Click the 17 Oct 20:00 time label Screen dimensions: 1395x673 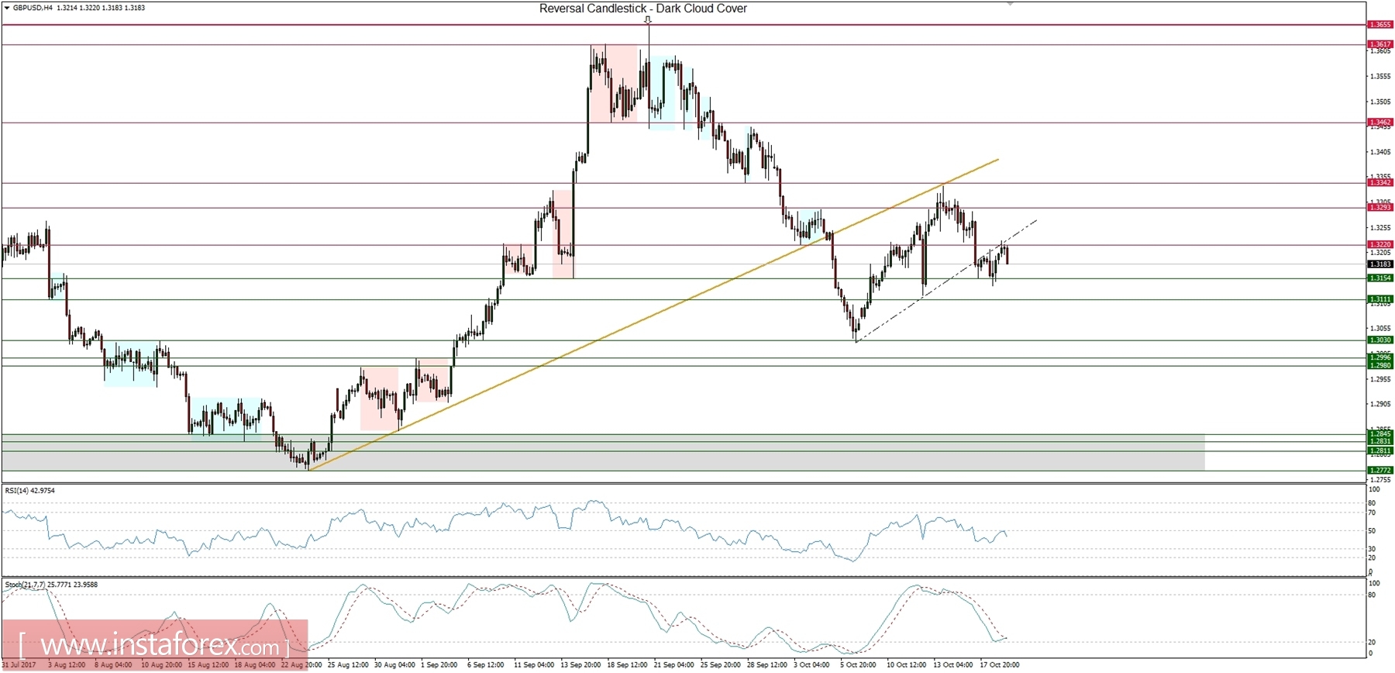[x=1000, y=665]
